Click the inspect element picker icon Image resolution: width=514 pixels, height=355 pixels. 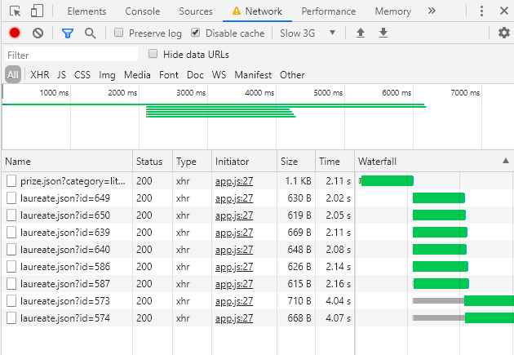point(15,11)
